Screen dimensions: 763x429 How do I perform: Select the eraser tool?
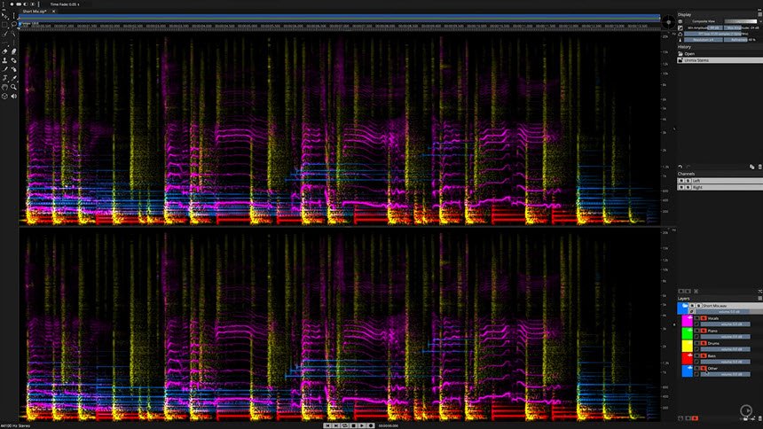pyautogui.click(x=4, y=51)
